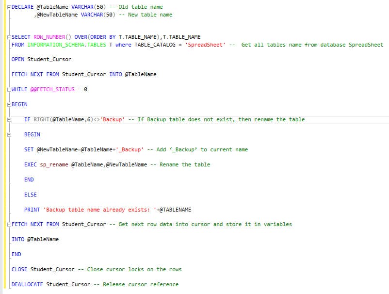Click the DECLARE keyword

[22, 7]
